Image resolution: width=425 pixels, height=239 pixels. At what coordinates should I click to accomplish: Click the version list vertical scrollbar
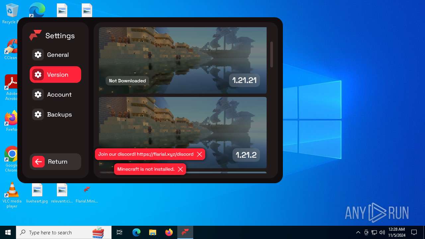272,54
